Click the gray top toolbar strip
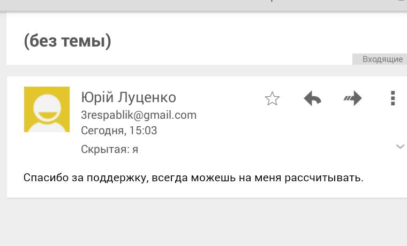 [204, 5]
